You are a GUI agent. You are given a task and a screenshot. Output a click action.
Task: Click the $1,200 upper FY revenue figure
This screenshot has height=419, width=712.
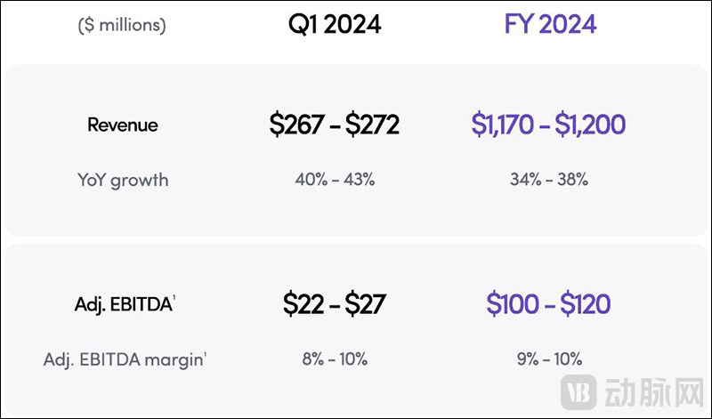593,125
